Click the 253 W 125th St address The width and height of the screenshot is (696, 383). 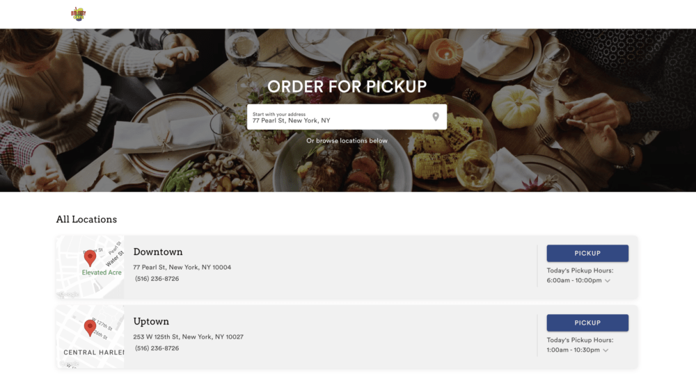click(x=188, y=337)
